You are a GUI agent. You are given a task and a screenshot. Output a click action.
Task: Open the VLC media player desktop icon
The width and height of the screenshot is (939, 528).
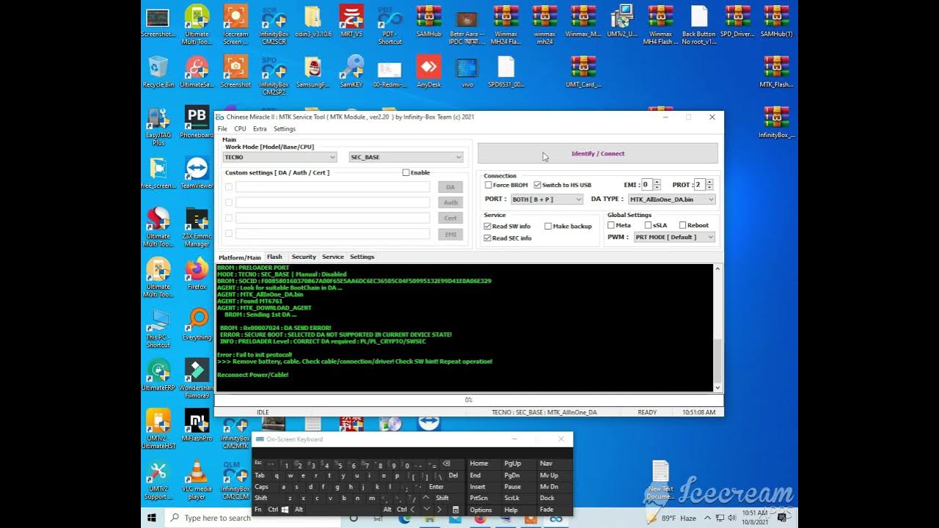coord(197,480)
